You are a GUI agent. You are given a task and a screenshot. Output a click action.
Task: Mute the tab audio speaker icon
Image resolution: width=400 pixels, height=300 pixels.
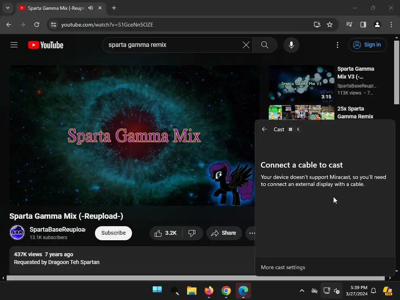click(x=91, y=8)
